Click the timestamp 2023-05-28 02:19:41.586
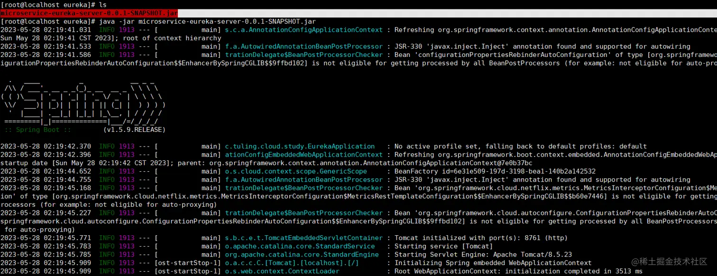Screen dimensions: 717x276 click(46, 55)
